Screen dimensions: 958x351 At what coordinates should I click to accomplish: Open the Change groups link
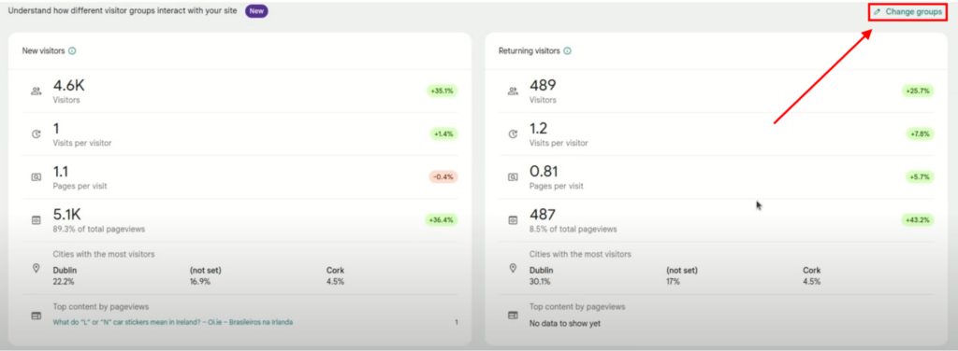pyautogui.click(x=907, y=11)
